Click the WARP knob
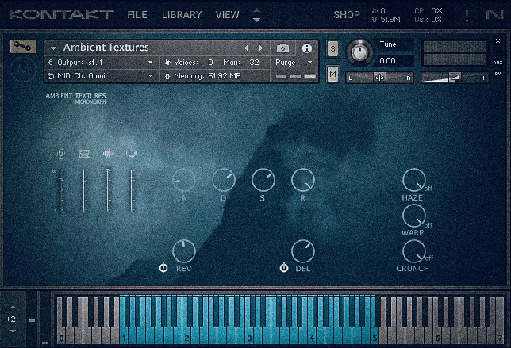The width and height of the screenshot is (511, 348). pos(414,216)
